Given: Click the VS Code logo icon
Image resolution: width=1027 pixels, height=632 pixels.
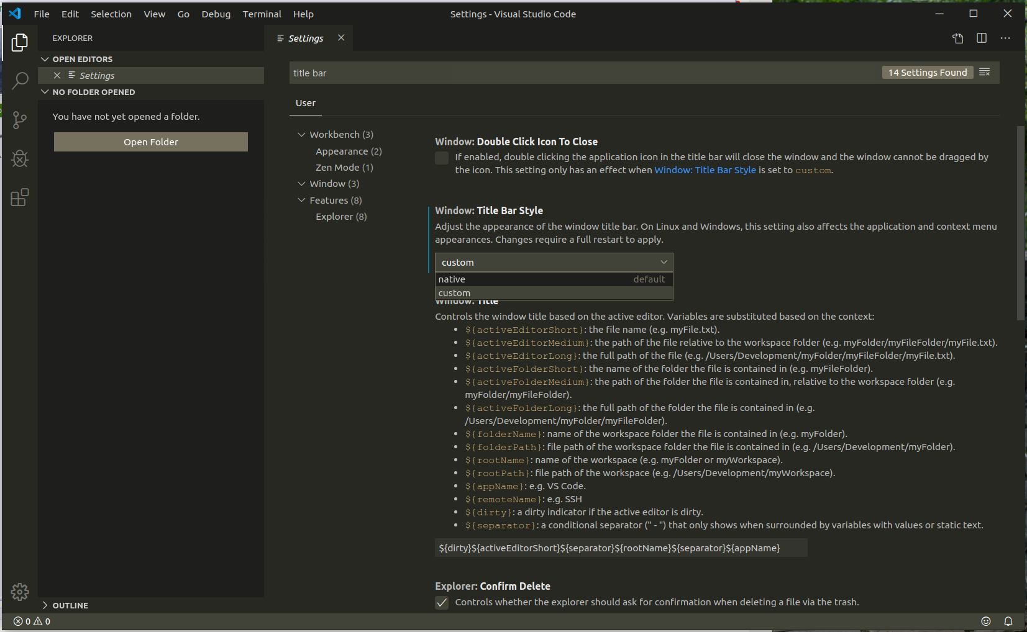Looking at the screenshot, I should click(15, 14).
